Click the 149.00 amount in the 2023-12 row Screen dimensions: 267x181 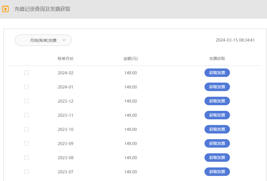point(131,101)
